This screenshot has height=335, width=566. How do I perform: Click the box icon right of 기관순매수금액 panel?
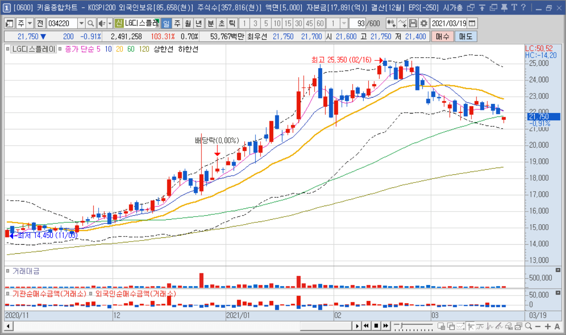click(x=558, y=294)
